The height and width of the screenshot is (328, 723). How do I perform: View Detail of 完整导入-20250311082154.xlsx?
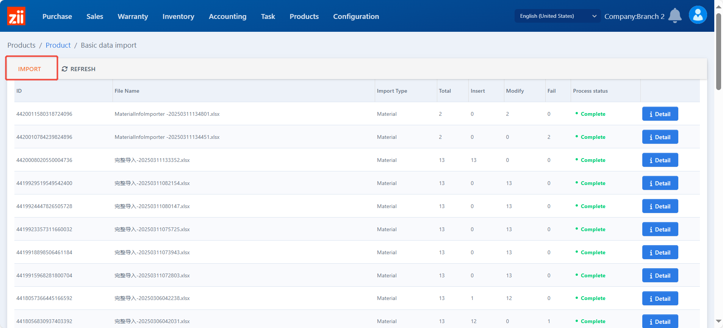point(660,183)
